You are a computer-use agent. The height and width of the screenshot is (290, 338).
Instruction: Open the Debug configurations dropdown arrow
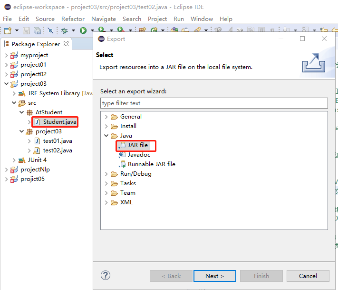tap(73, 30)
